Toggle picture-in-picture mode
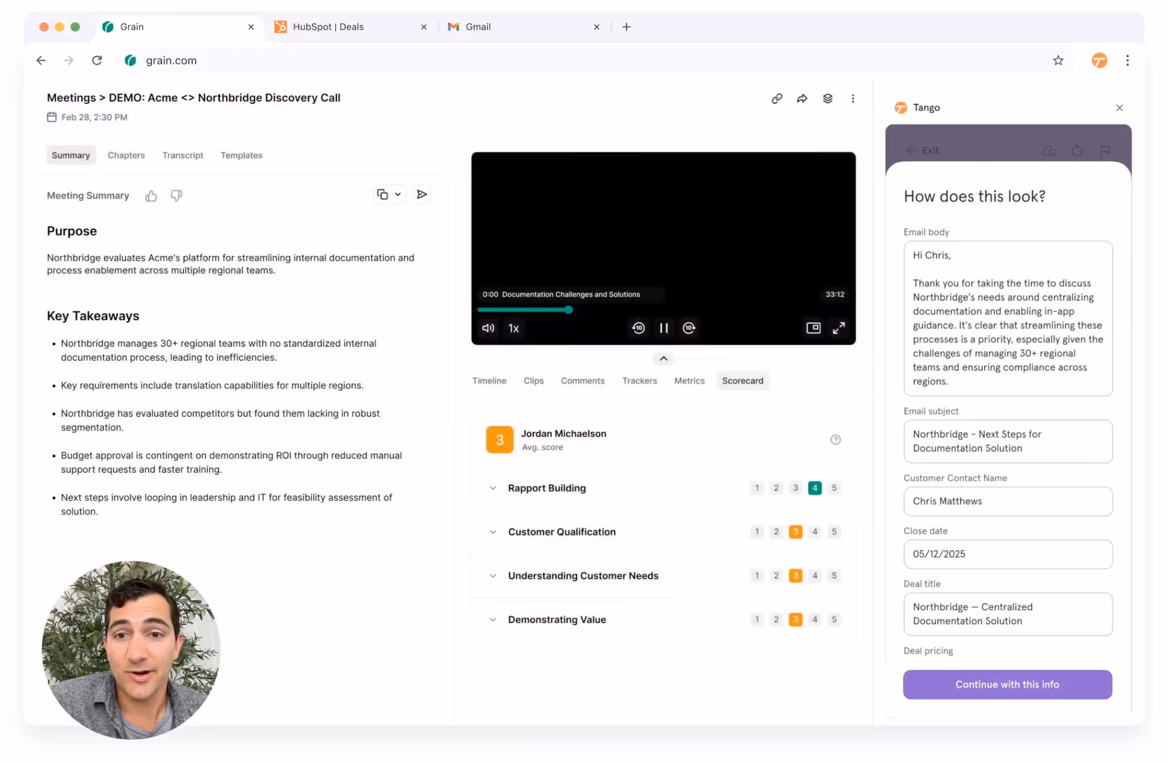Viewport: 1168px width, 763px height. click(x=813, y=328)
